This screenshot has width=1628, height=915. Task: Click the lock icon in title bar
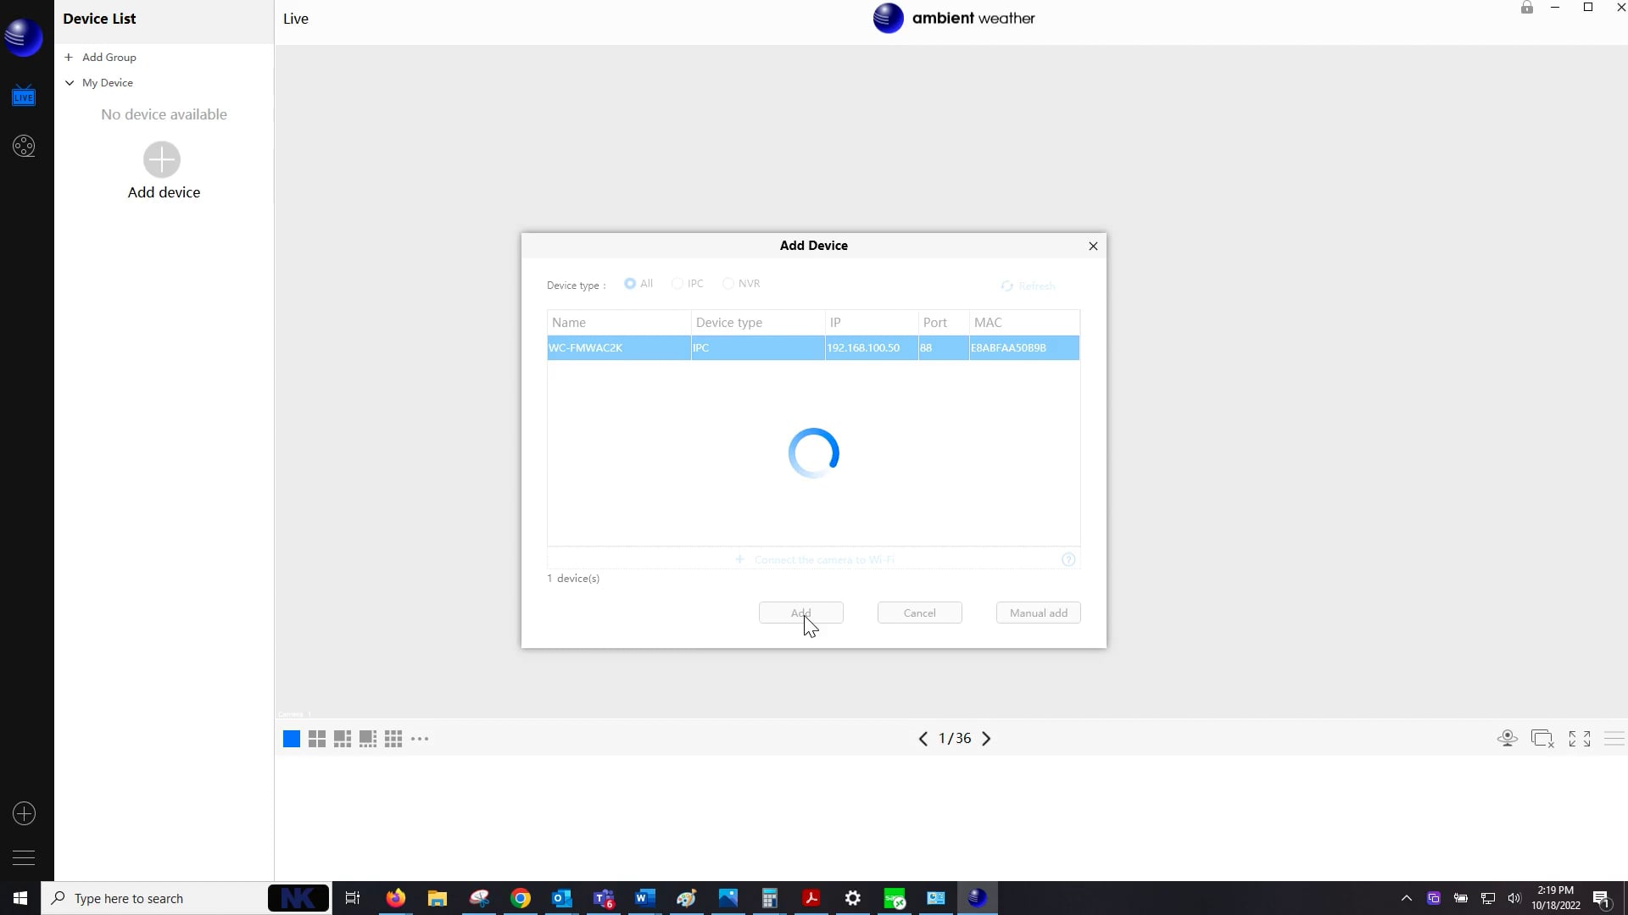[x=1526, y=8]
